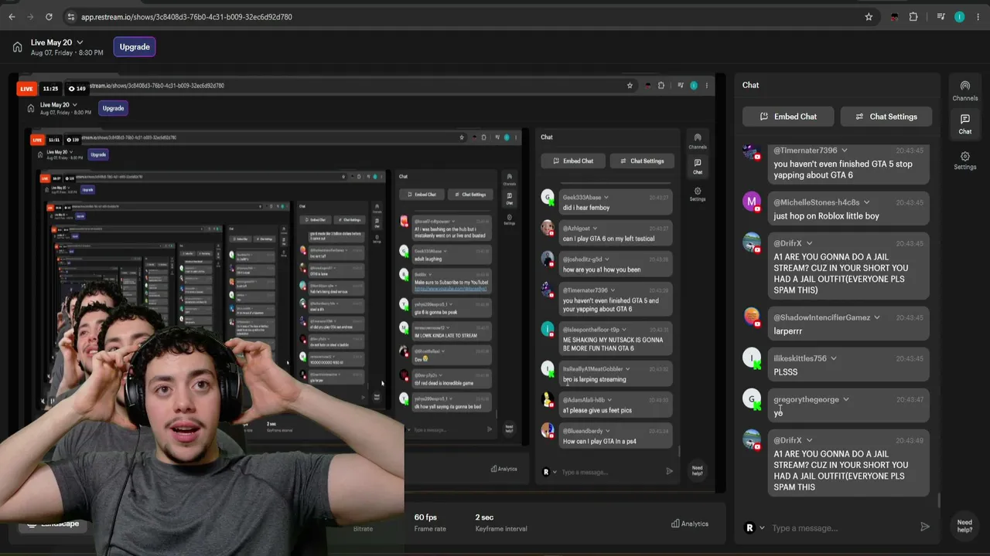Click the Chat panel heading
This screenshot has width=990, height=556.
coord(750,85)
